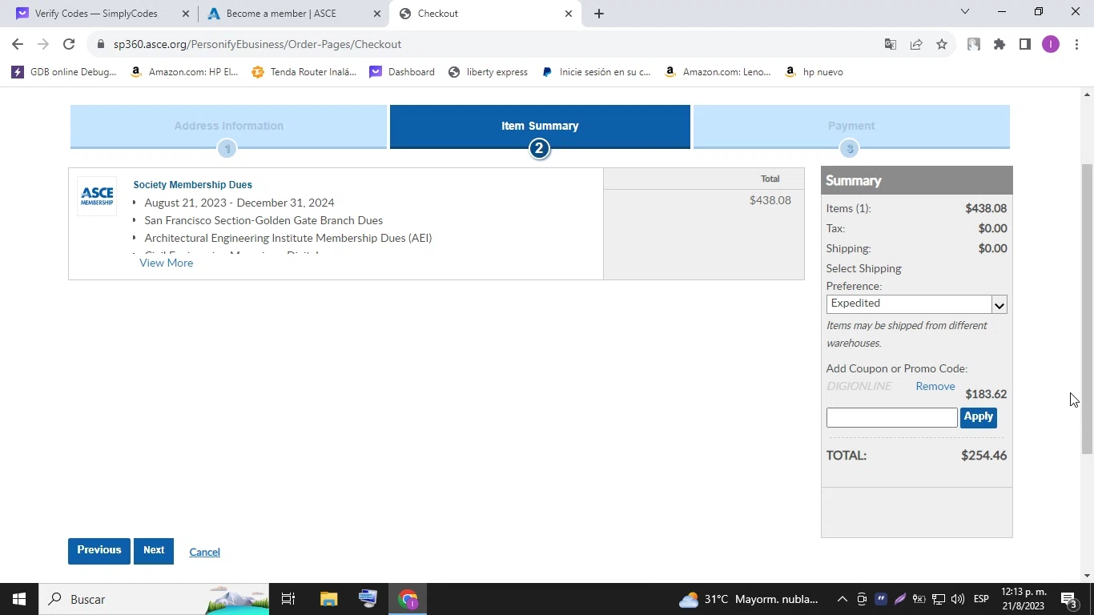Click the Previous button
Screen dimensions: 1094x615
click(99, 551)
